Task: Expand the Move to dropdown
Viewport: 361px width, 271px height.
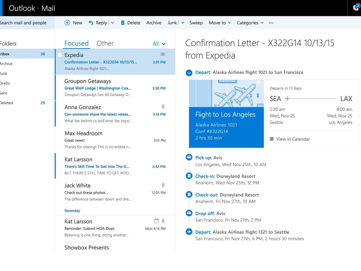Action: tap(230, 23)
